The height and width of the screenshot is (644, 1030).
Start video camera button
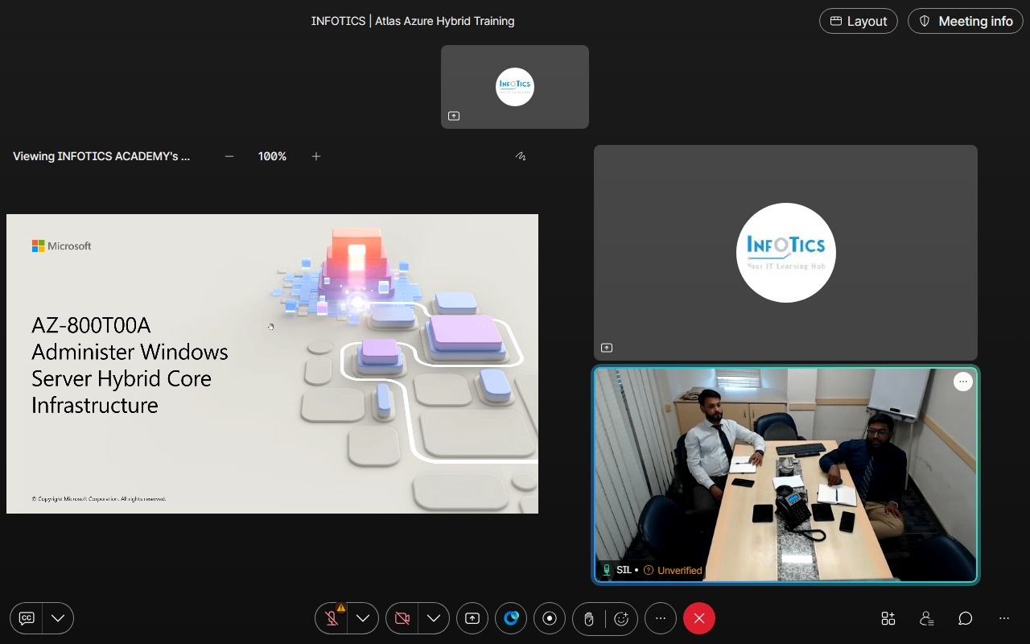(x=402, y=618)
